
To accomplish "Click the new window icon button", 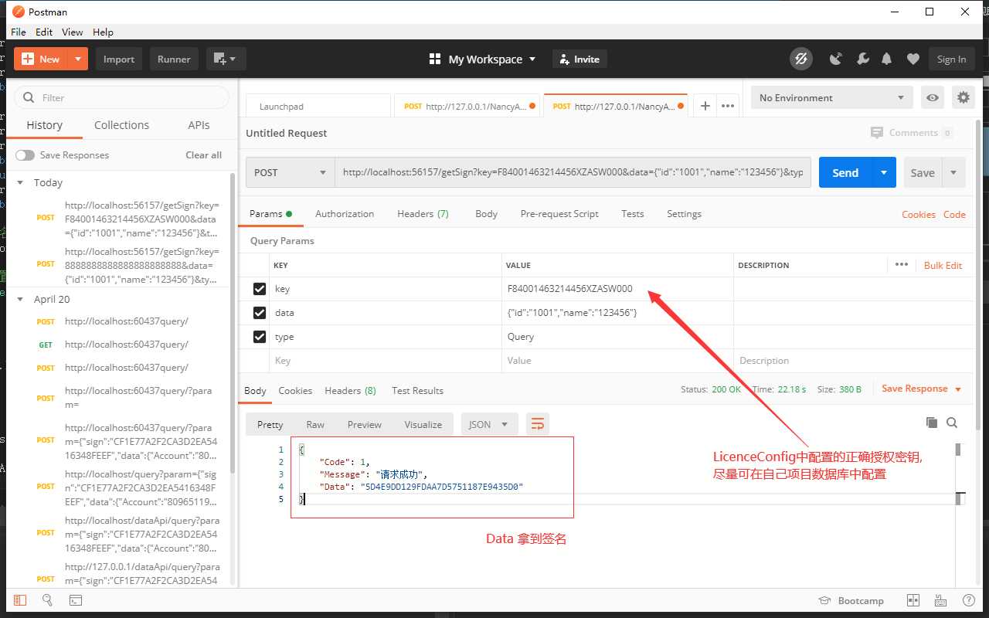I will (226, 59).
